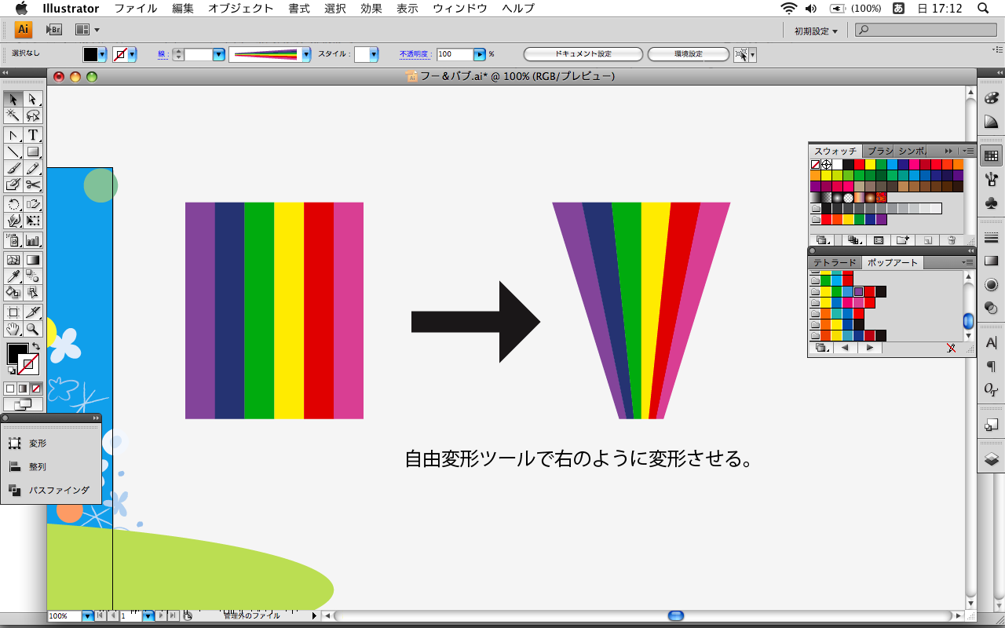The height and width of the screenshot is (628, 1005).
Task: Open the オブジェクト menu
Action: coord(241,9)
